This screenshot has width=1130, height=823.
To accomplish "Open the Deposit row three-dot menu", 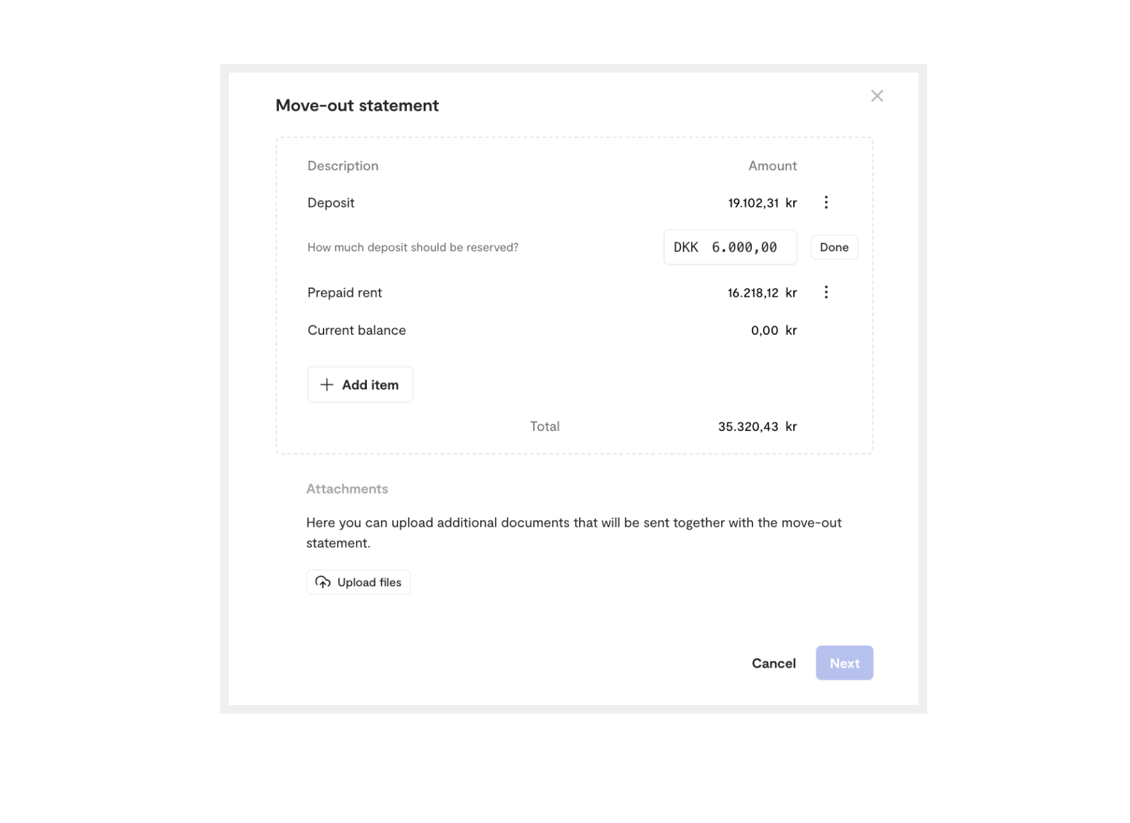I will tap(826, 203).
